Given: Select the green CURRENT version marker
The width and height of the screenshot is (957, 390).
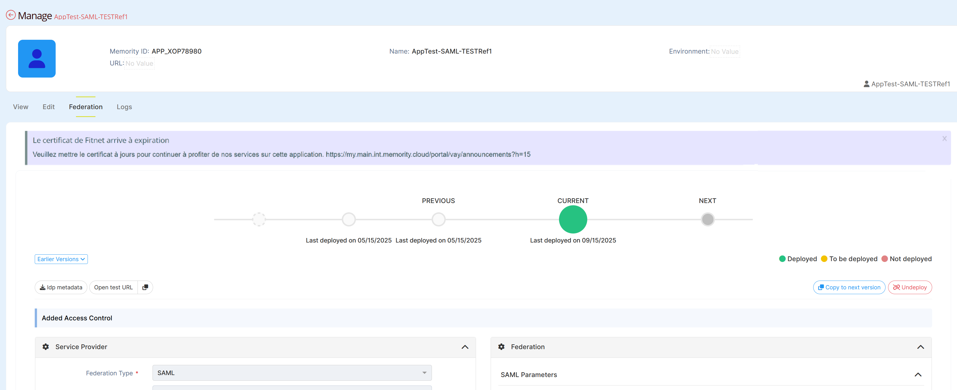Looking at the screenshot, I should (573, 219).
